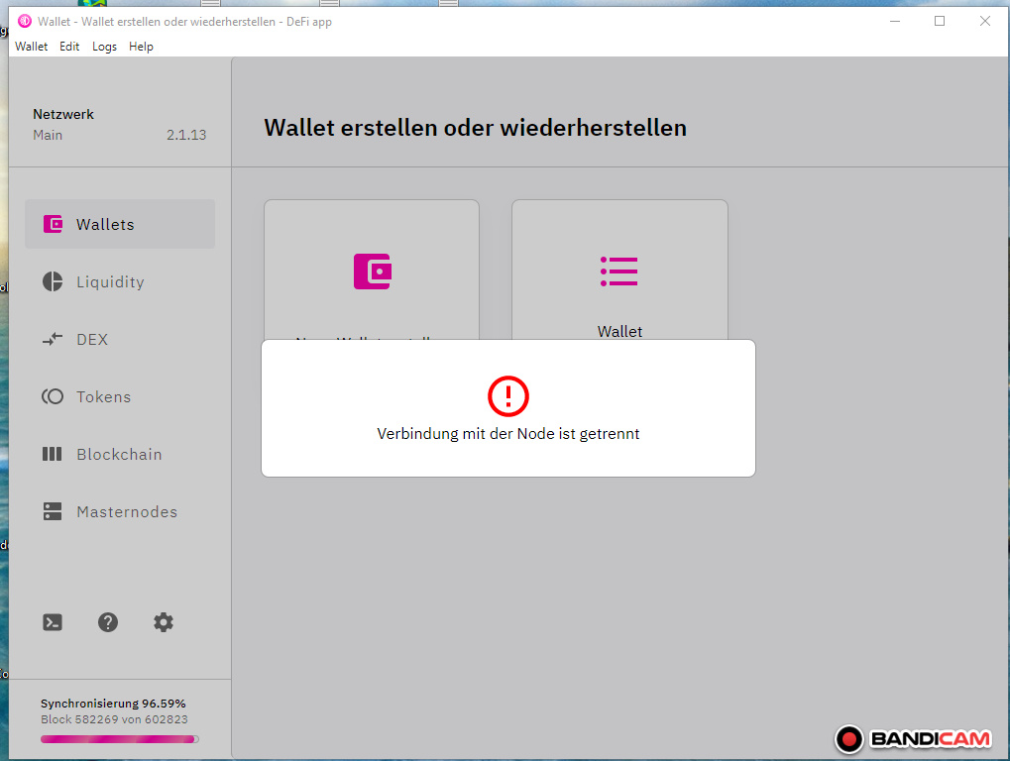Maximize the DeFi app window

pyautogui.click(x=940, y=21)
